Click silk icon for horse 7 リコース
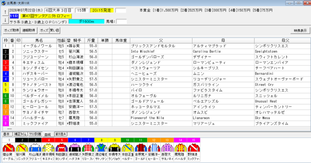This screenshot has height=163, width=311. (88, 148)
